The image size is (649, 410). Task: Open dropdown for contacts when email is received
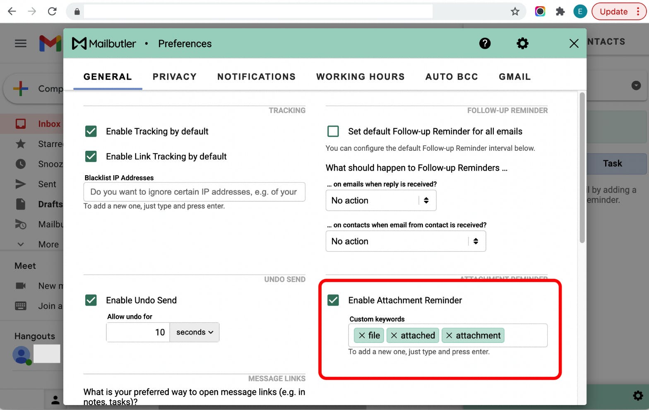(406, 241)
